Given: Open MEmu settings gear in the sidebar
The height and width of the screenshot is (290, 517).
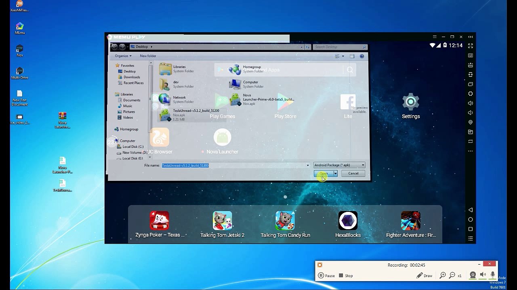Looking at the screenshot, I should click(x=471, y=94).
